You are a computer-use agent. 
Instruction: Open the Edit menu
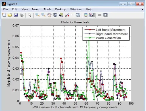(x=15, y=9)
